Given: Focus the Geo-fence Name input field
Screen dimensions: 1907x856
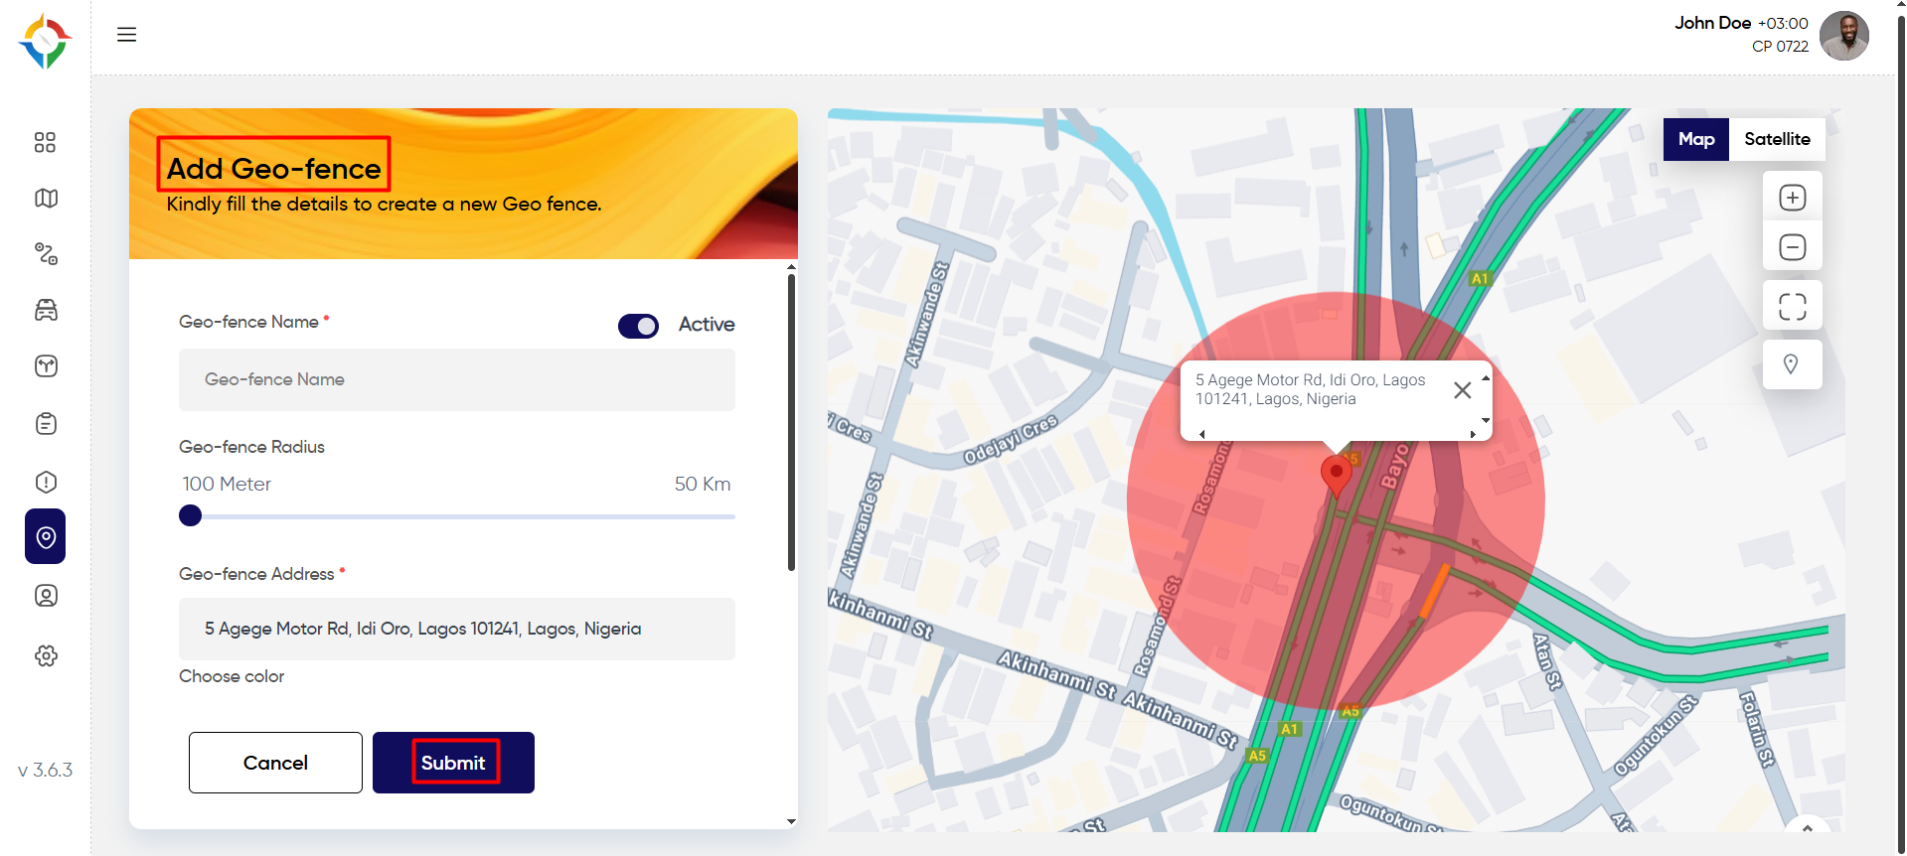Looking at the screenshot, I should (457, 379).
